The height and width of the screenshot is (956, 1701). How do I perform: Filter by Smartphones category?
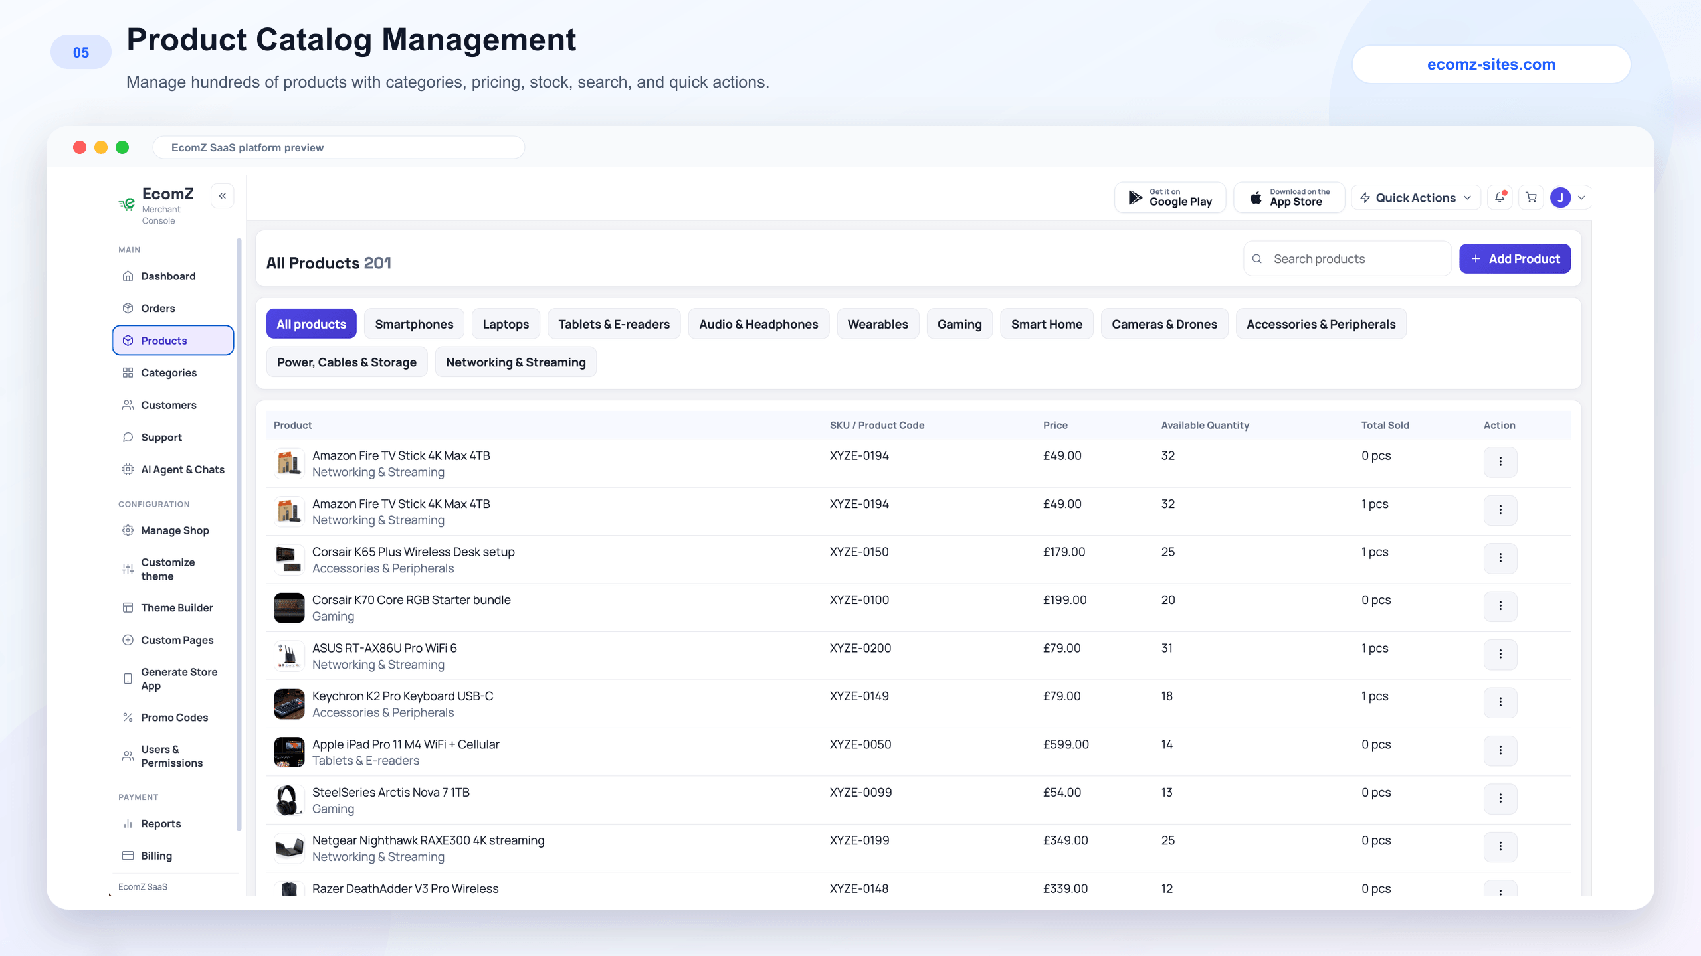point(414,324)
